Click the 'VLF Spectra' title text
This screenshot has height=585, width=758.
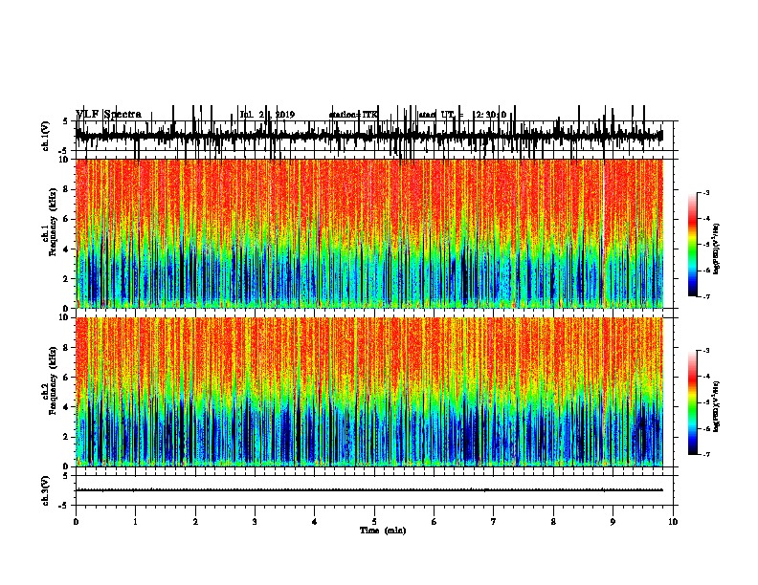[x=109, y=115]
